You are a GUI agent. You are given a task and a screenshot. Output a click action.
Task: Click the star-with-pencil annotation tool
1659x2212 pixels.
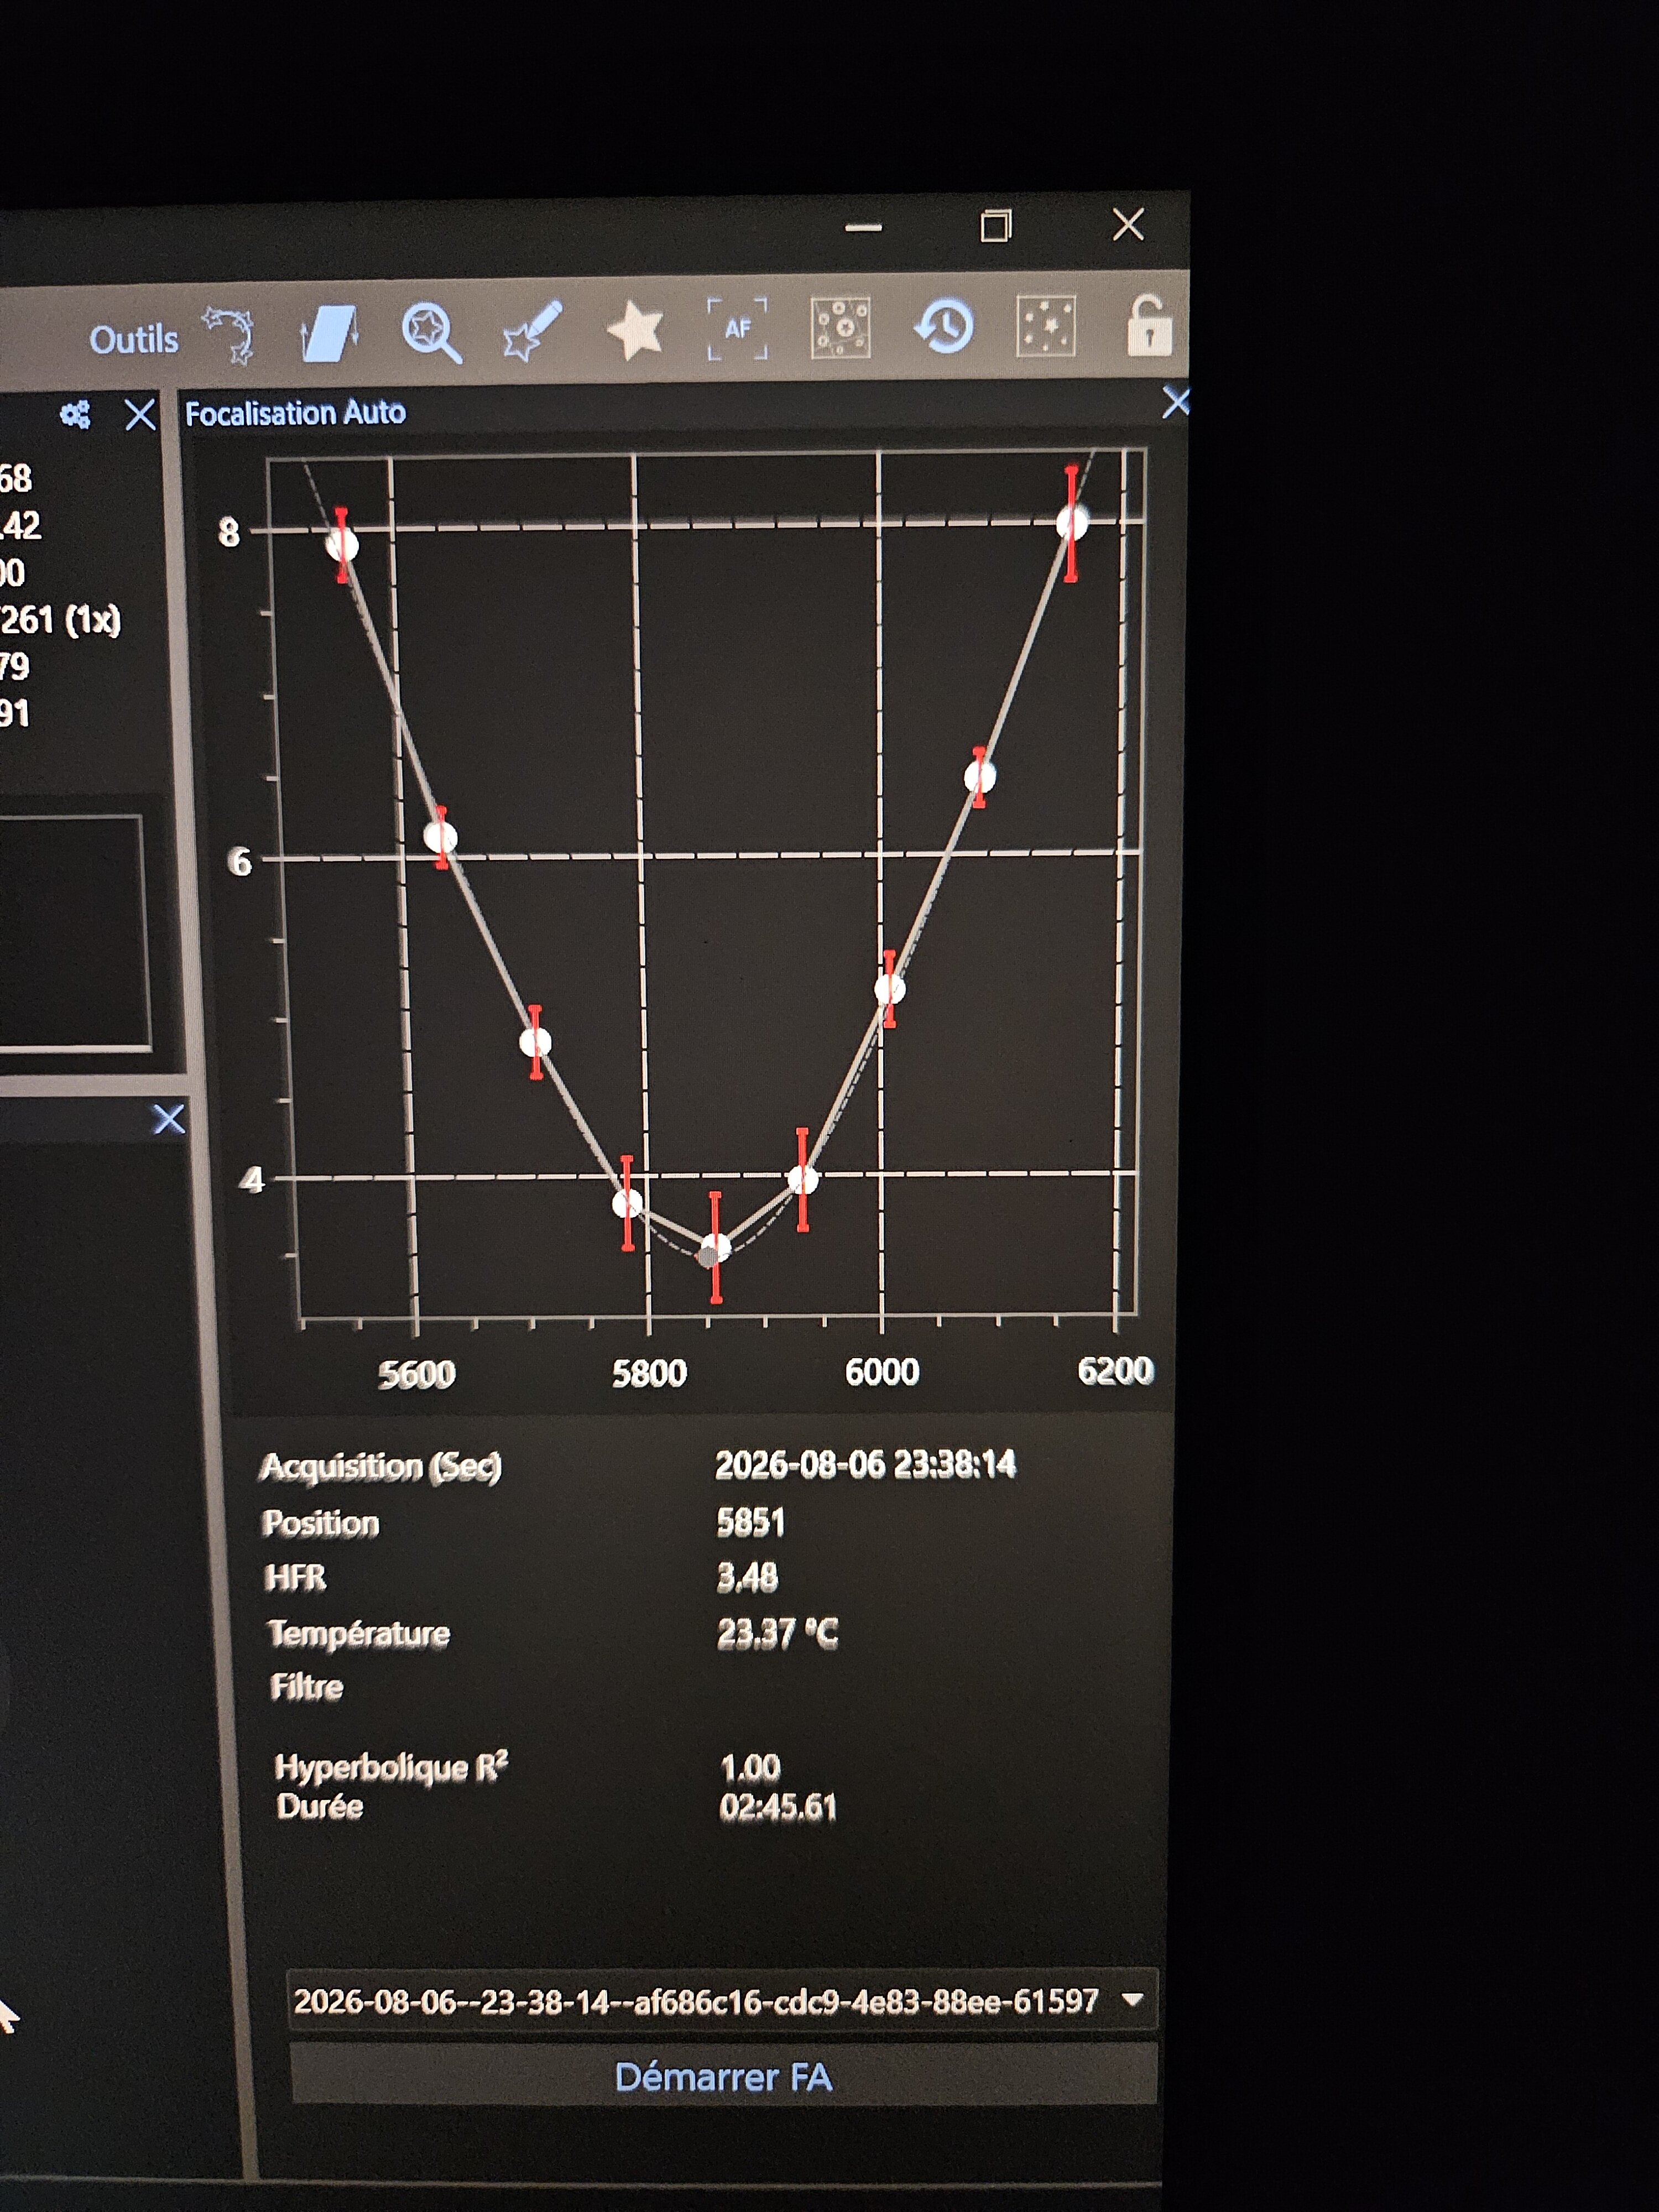pos(533,330)
